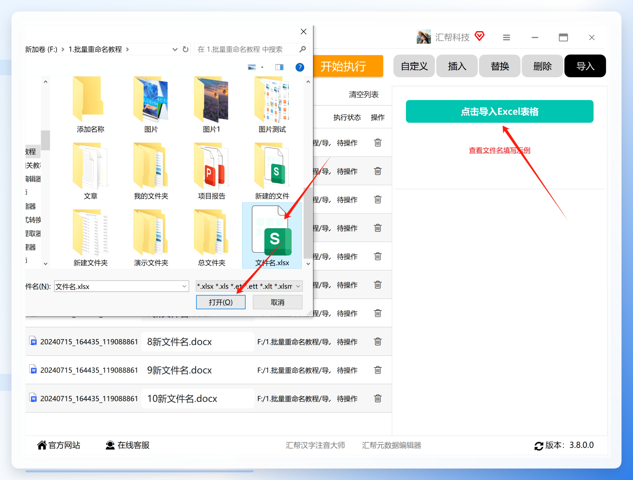Select the 图片1 folder
This screenshot has width=633, height=480.
211,105
